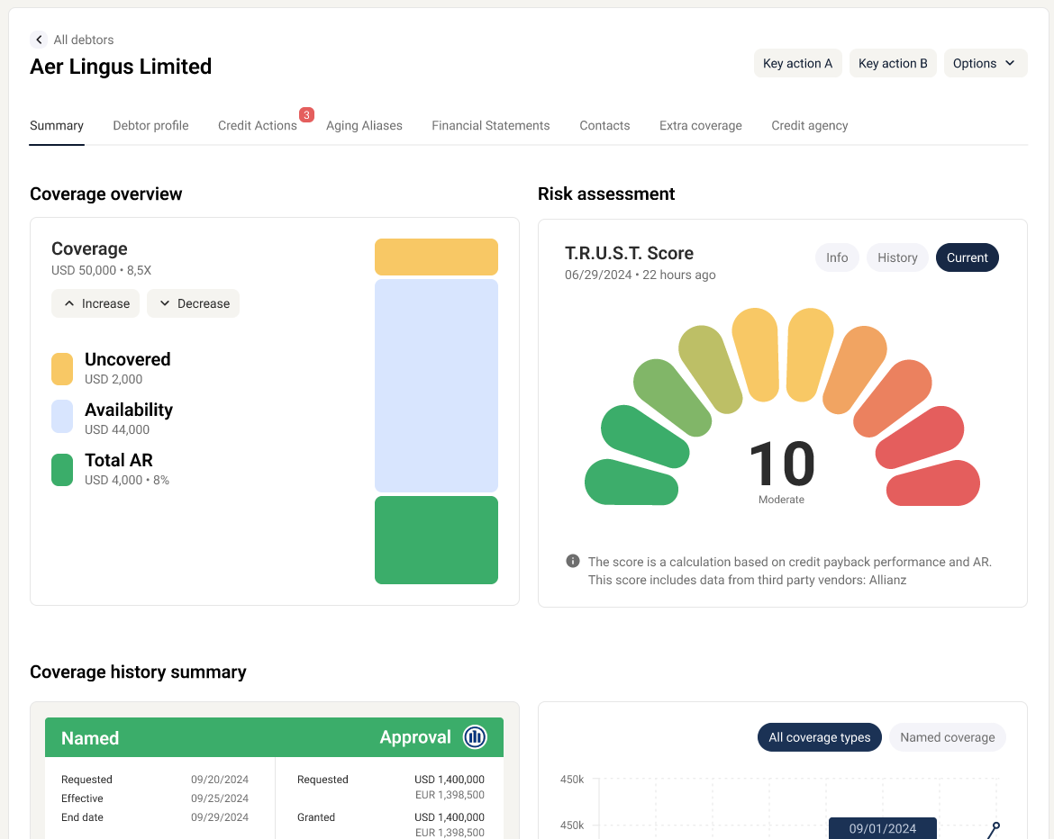This screenshot has width=1054, height=839.
Task: Click the Increase coverage button
Action: (x=95, y=303)
